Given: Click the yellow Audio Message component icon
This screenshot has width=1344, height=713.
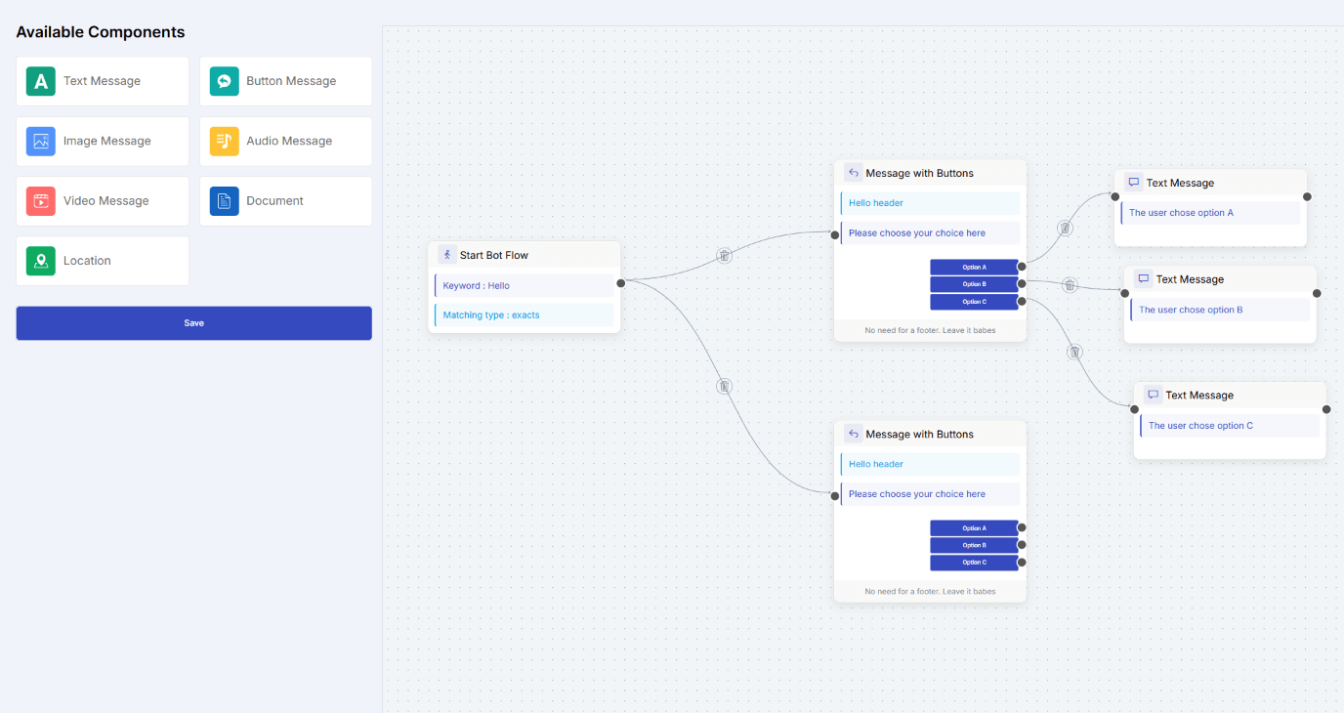Looking at the screenshot, I should (224, 141).
